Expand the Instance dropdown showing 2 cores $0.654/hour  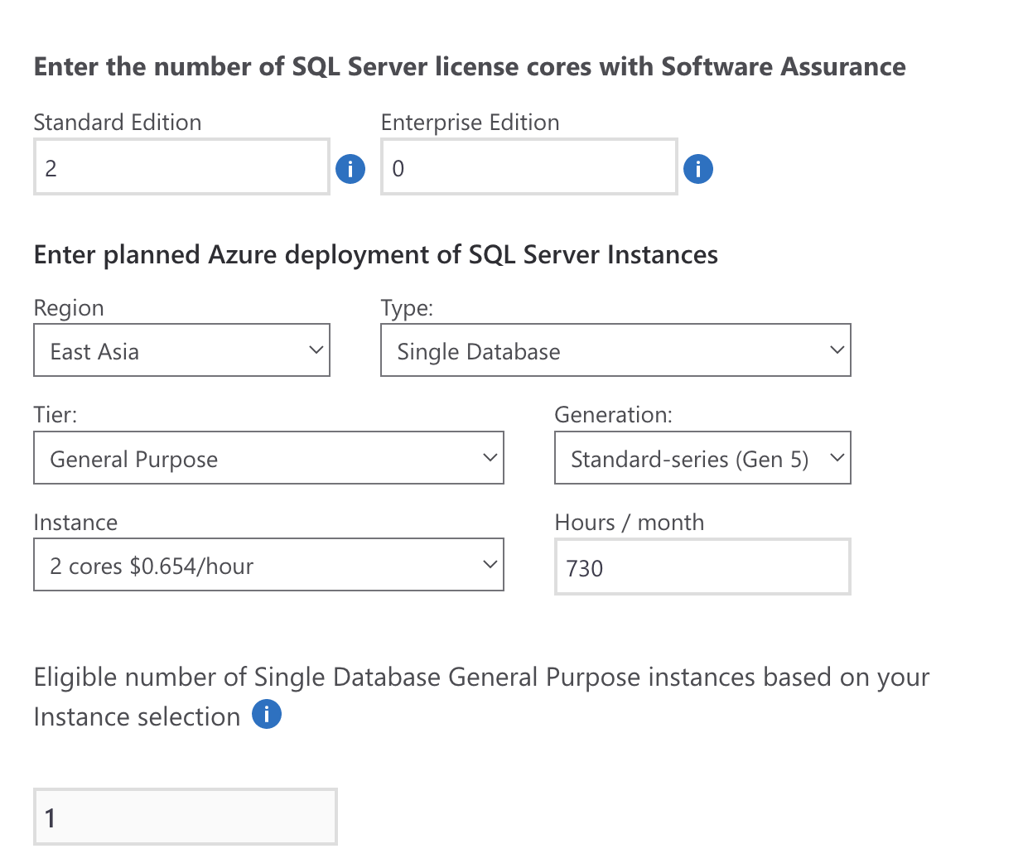(x=268, y=565)
